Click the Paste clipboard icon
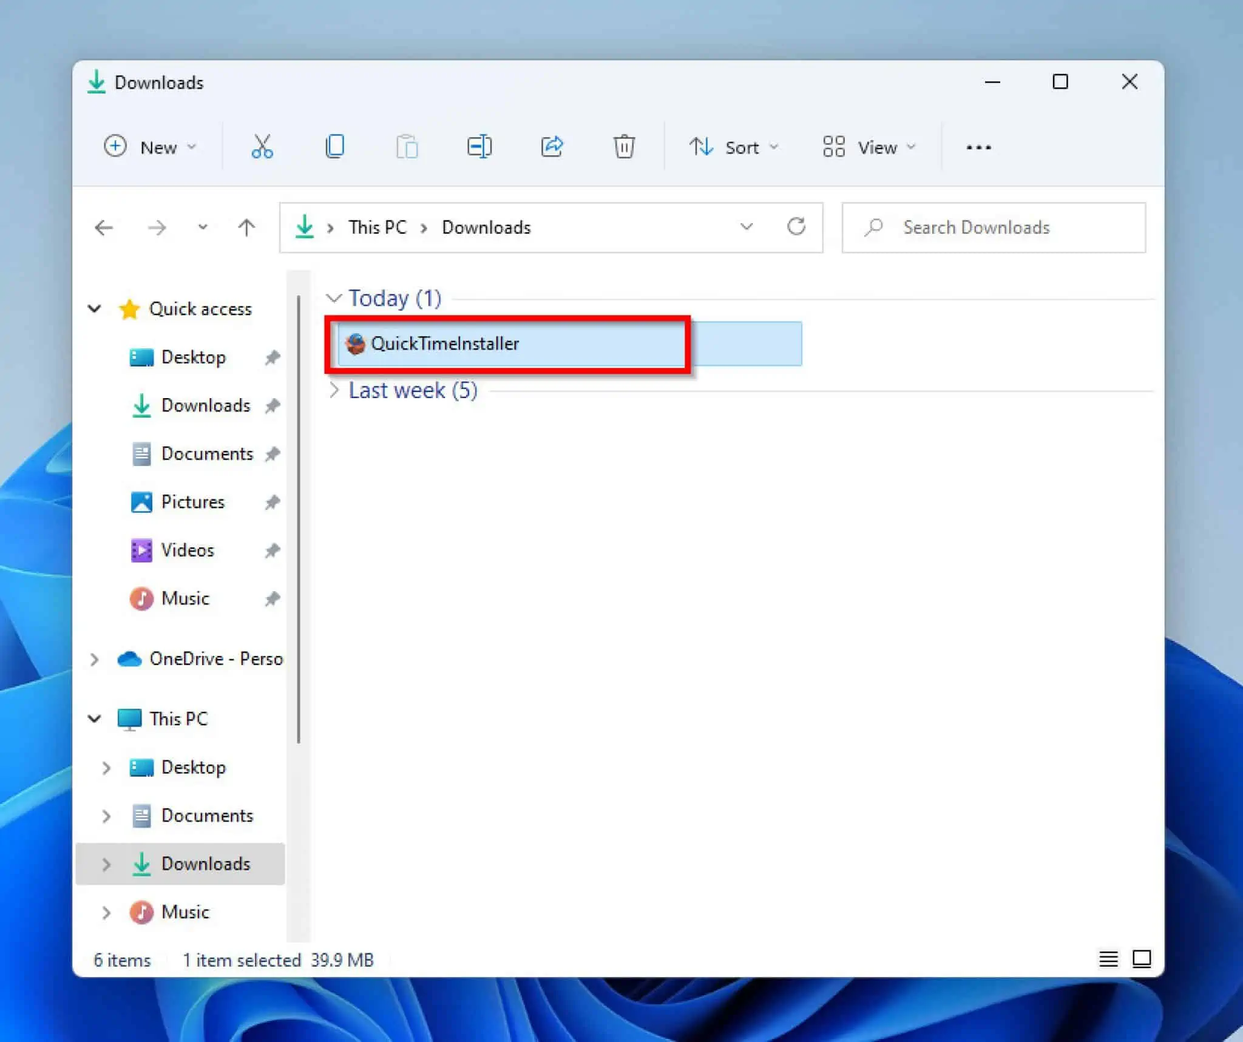The height and width of the screenshot is (1042, 1243). pyautogui.click(x=407, y=147)
